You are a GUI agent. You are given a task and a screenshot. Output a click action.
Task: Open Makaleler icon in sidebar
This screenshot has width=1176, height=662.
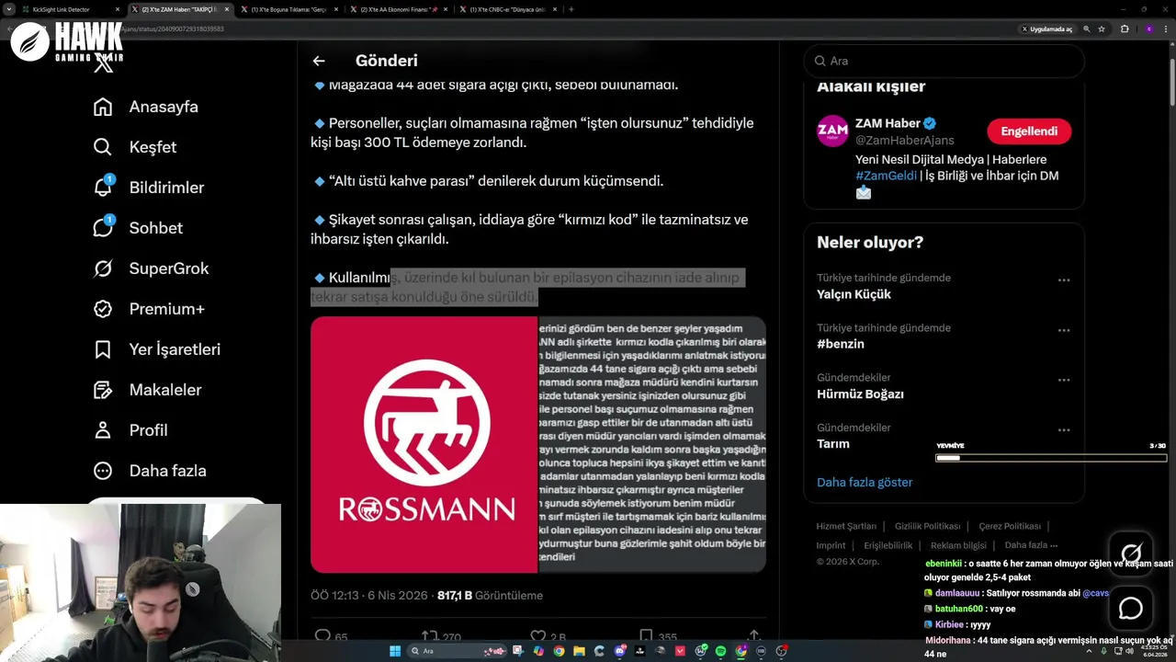pos(103,390)
